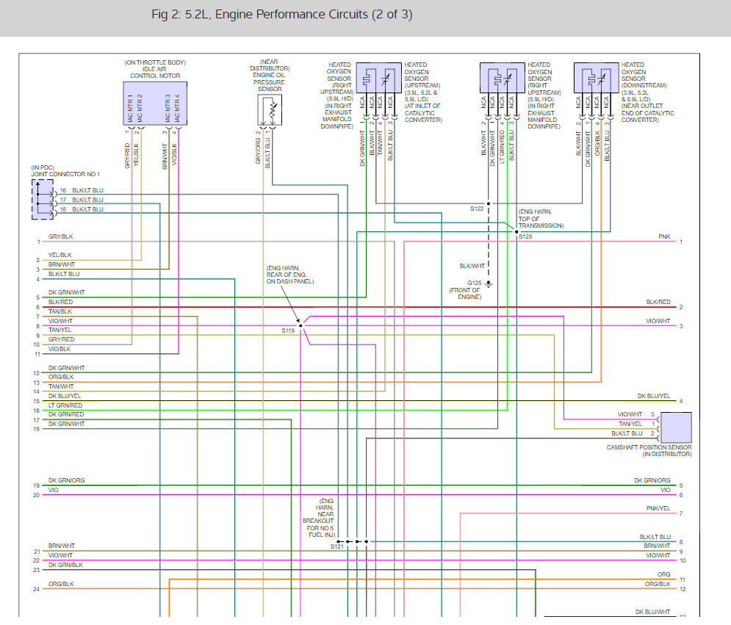The width and height of the screenshot is (731, 625).
Task: Click the 'DK GRN/BLK' label at line 23
Action: pos(65,565)
